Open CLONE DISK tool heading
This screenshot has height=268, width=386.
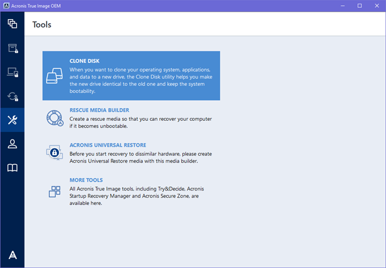coord(85,61)
